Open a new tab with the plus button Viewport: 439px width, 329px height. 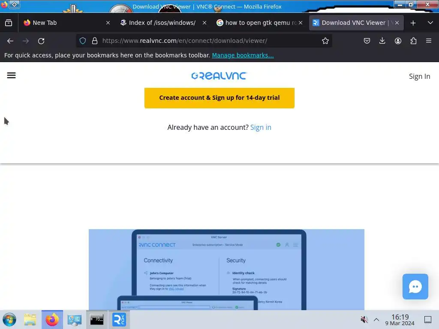click(x=413, y=23)
